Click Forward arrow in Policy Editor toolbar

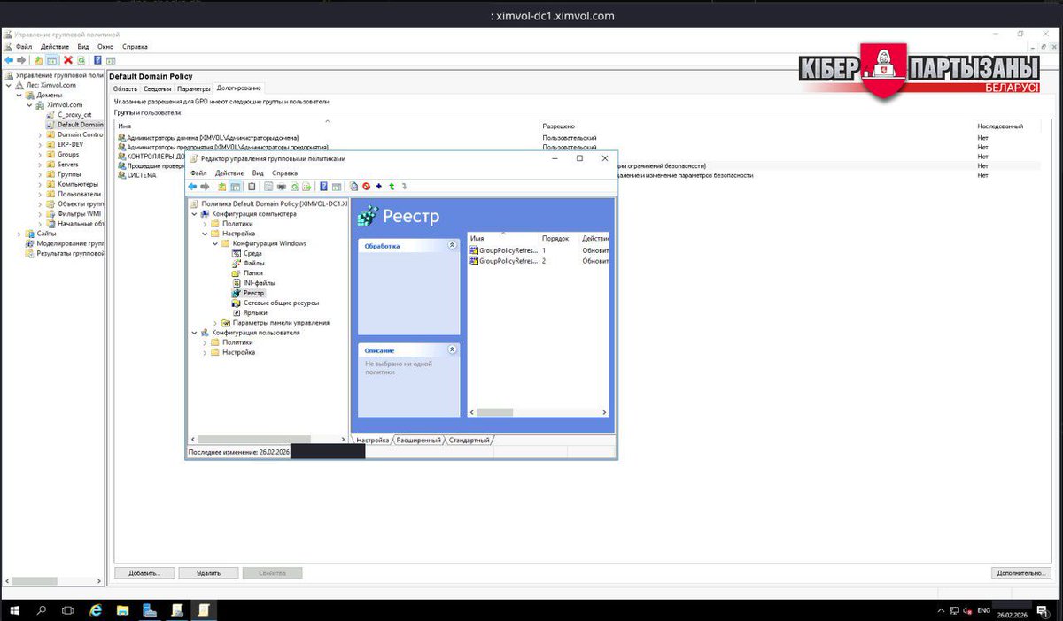click(205, 187)
